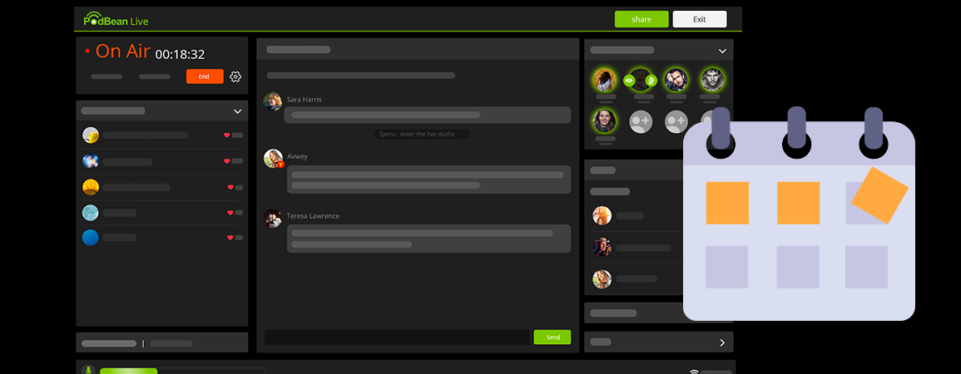The height and width of the screenshot is (374, 961).
Task: Toggle the eye icon on co-host avatar
Action: [630, 81]
